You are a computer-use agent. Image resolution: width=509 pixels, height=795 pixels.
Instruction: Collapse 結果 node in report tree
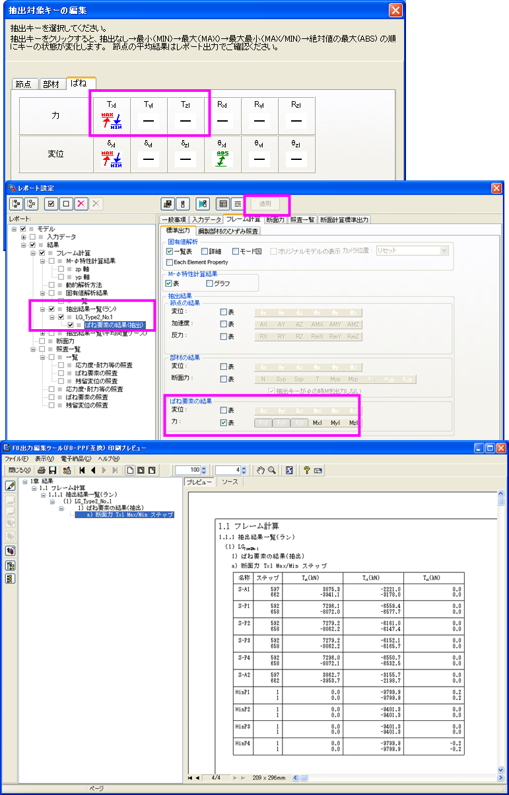click(24, 245)
